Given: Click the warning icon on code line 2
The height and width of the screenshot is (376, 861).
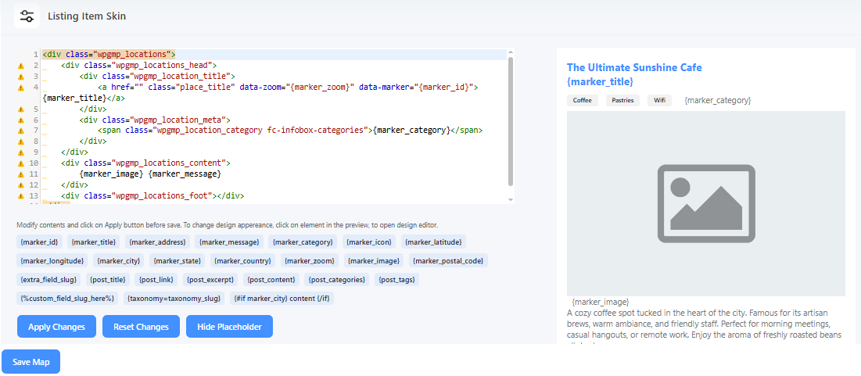Looking at the screenshot, I should click(x=21, y=66).
